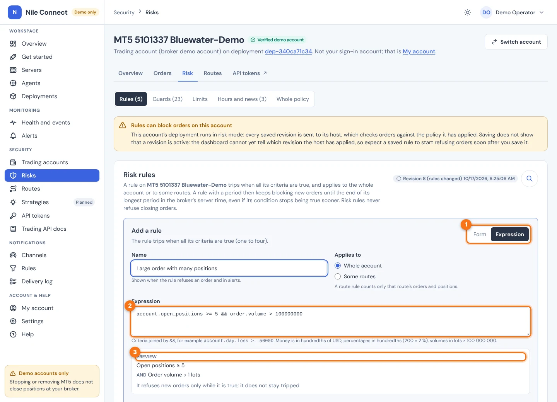Click the Security breadcrumb link
Screen dimensions: 557x402
tap(124, 12)
